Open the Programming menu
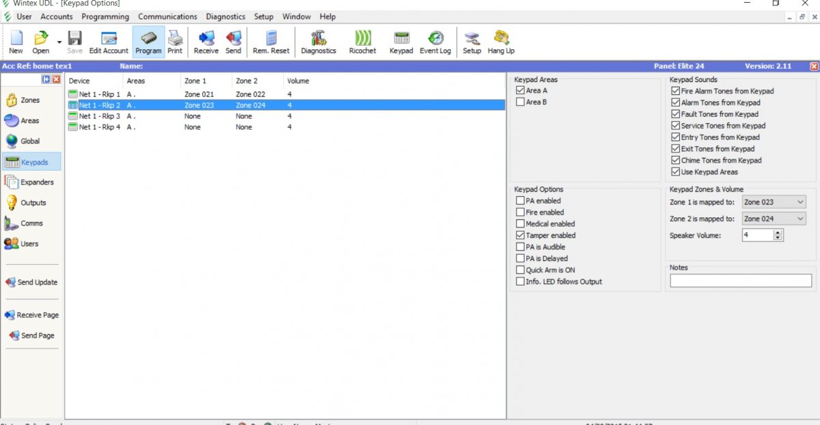 coord(105,16)
